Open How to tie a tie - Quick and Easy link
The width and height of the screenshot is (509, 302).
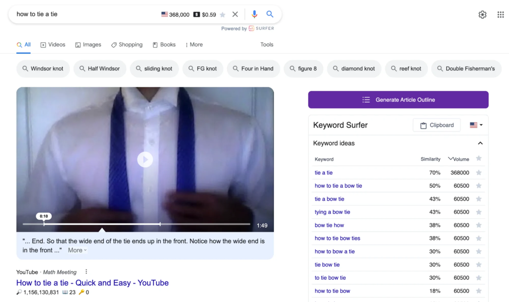pos(93,283)
